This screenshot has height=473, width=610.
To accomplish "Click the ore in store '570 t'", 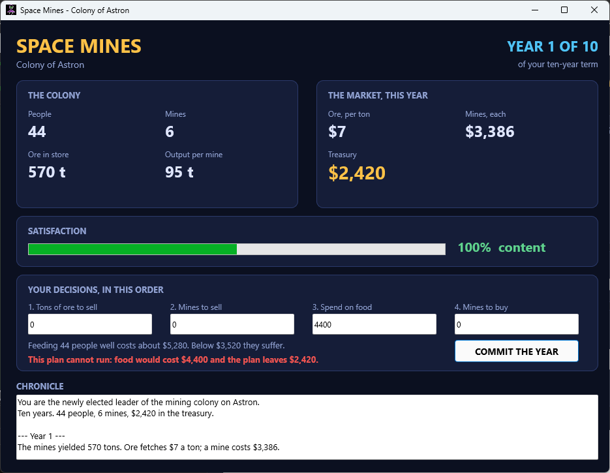I will (x=47, y=172).
